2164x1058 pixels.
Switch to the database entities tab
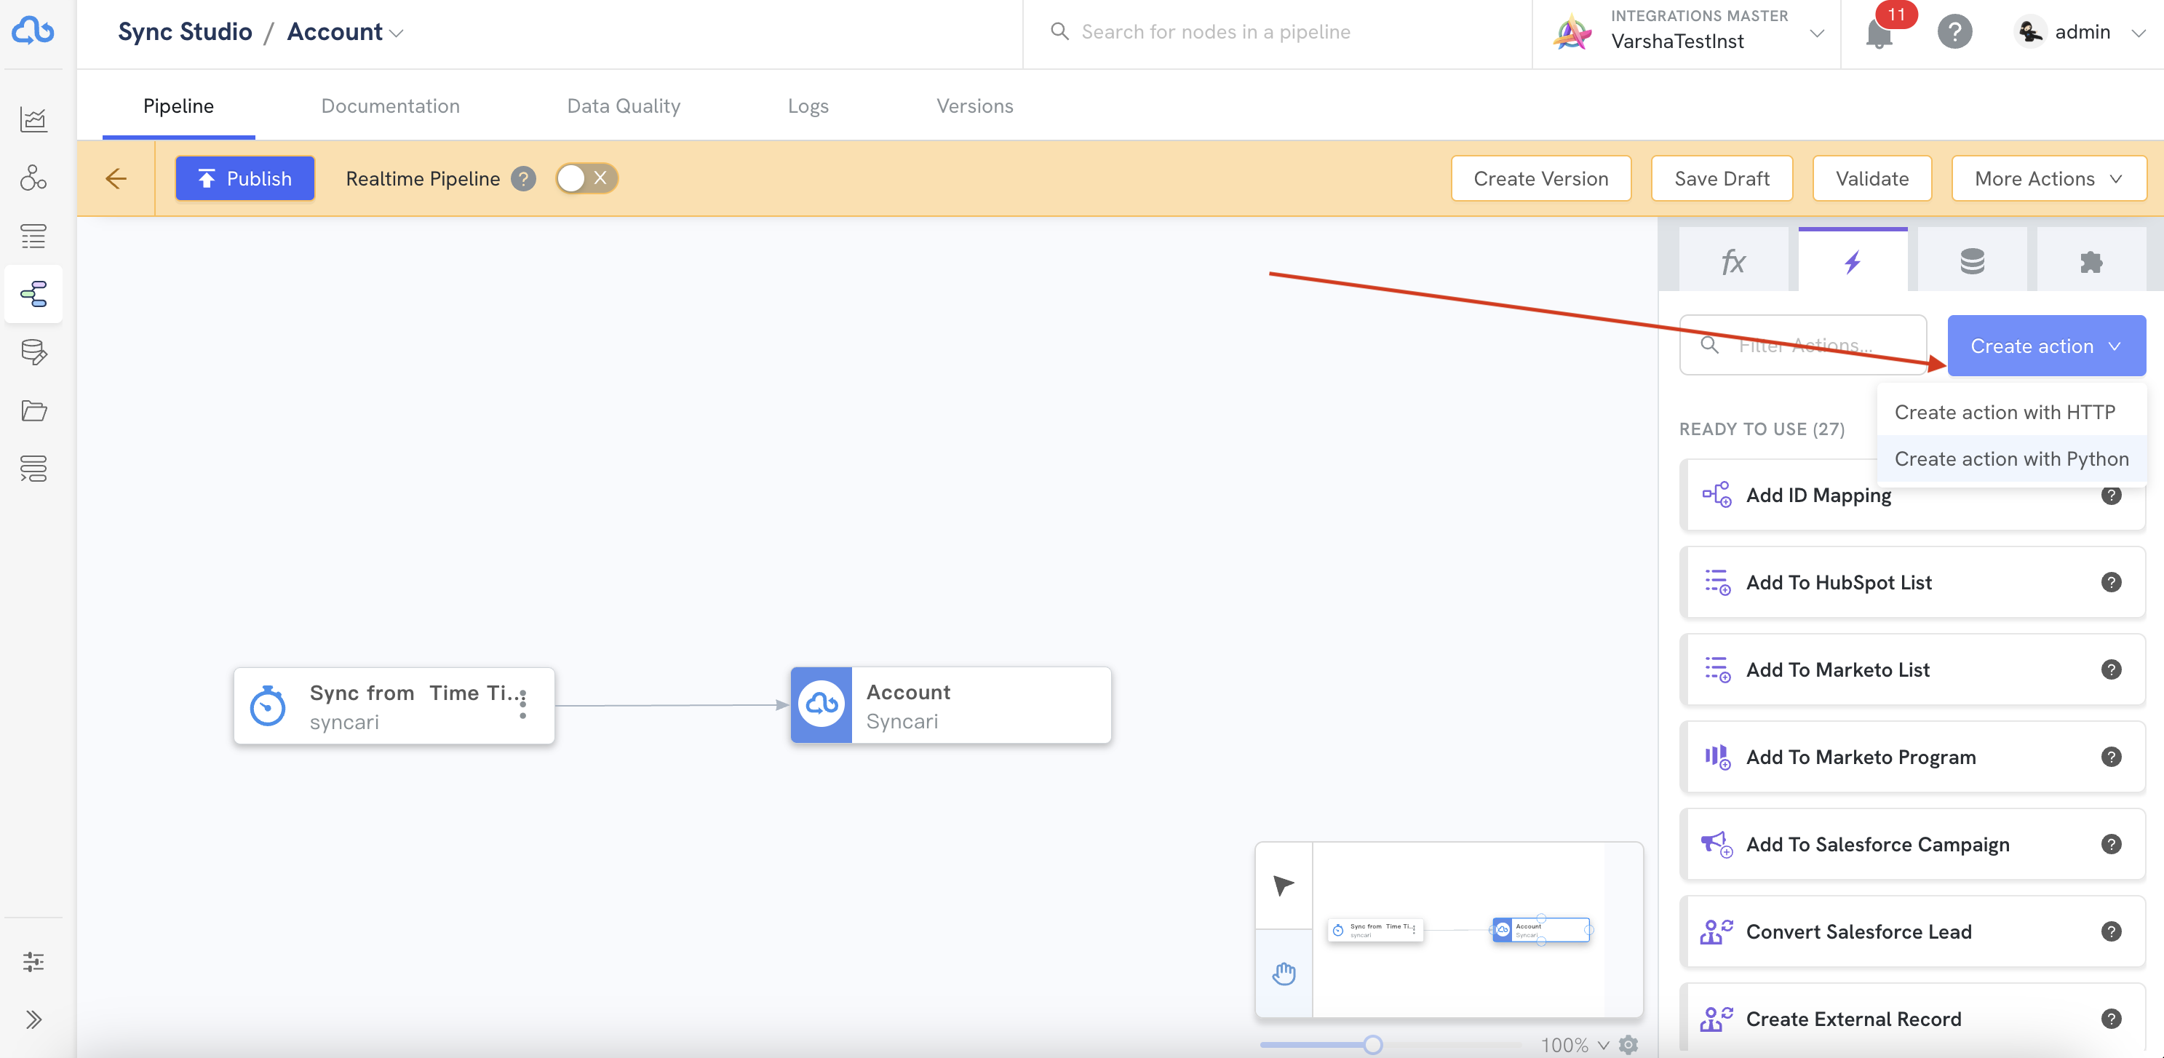(x=1973, y=260)
